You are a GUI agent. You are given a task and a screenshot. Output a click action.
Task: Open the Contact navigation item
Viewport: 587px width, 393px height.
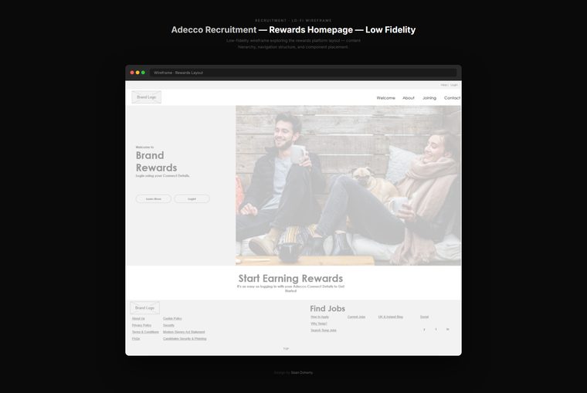452,98
